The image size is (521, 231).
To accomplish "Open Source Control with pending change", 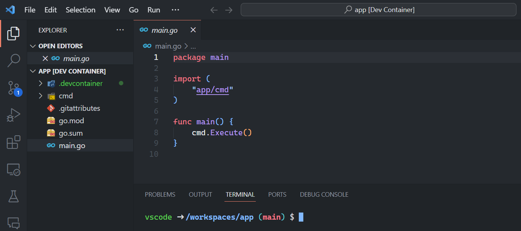I will (x=13, y=87).
